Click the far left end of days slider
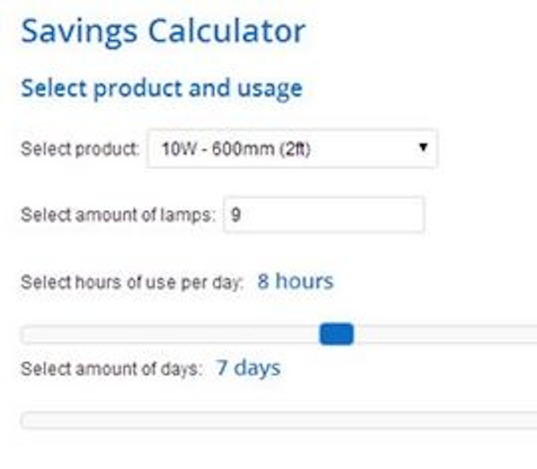 pos(25,420)
